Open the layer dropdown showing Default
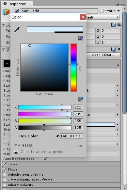This screenshot has height=190, width=127. [103, 17]
